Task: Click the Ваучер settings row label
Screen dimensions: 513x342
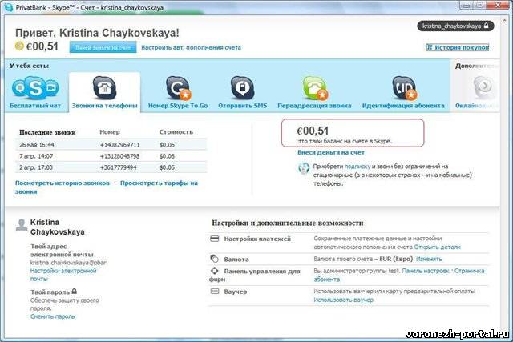Action: click(235, 292)
